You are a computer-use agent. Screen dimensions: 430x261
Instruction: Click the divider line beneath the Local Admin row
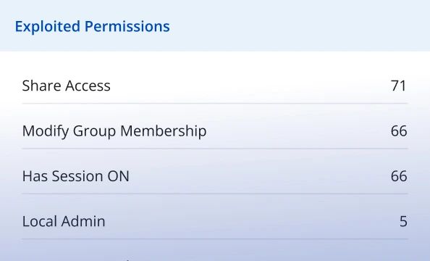[215, 239]
